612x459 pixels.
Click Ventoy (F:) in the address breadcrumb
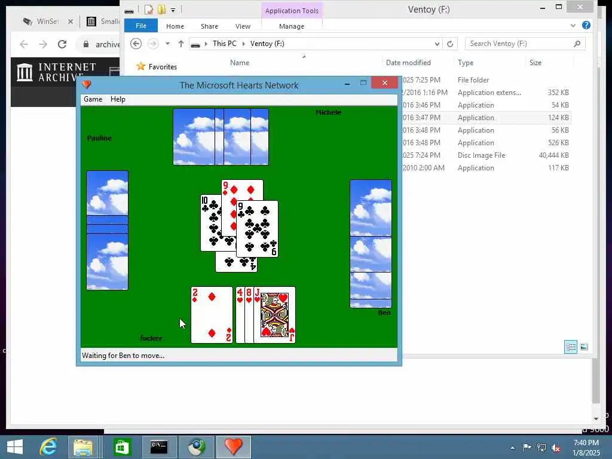coord(267,44)
